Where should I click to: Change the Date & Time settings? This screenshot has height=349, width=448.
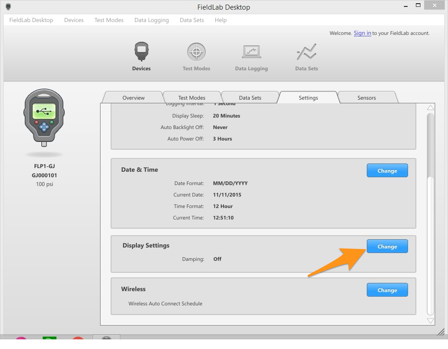pyautogui.click(x=387, y=170)
